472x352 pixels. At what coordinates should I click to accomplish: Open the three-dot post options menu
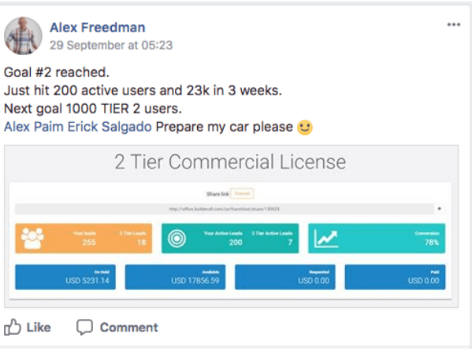pos(454,24)
